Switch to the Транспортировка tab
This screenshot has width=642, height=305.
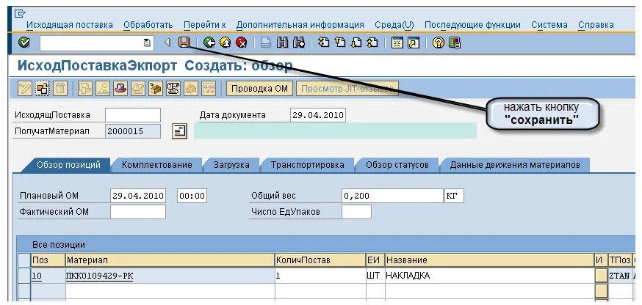[x=308, y=165]
